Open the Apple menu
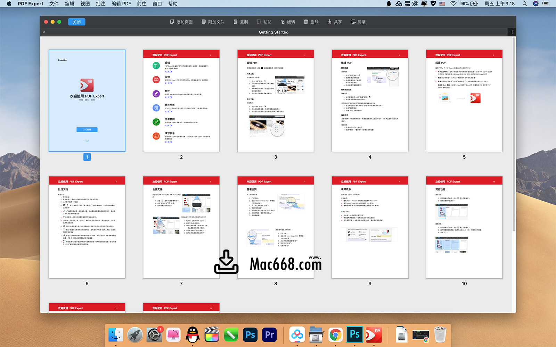This screenshot has height=347, width=556. 9,3
